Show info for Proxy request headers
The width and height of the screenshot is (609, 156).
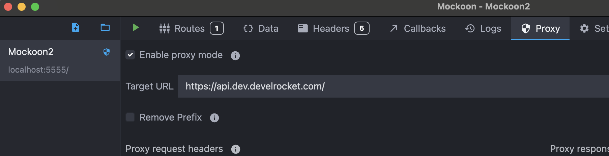236,149
